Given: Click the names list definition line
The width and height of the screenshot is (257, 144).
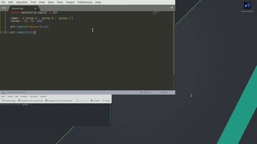Looking at the screenshot, I should coord(42,18).
